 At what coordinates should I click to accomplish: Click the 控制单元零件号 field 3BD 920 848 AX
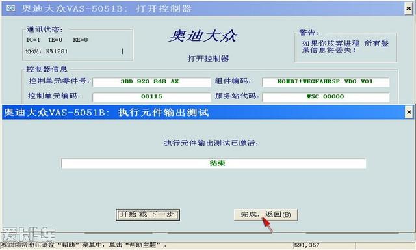[x=151, y=82]
